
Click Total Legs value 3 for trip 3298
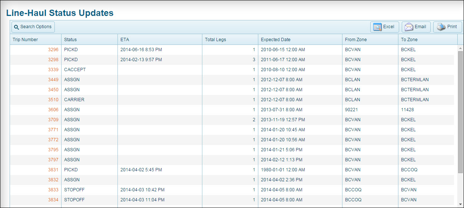pos(254,60)
